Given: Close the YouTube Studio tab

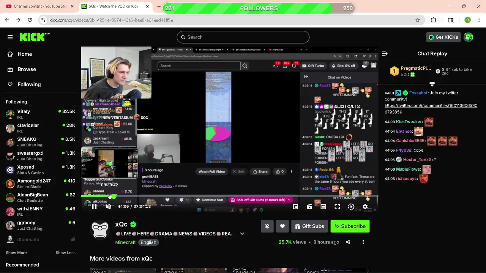Looking at the screenshot, I should (x=72, y=6).
